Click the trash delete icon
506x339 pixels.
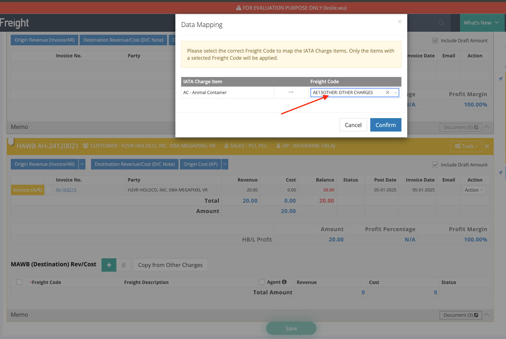(x=124, y=265)
